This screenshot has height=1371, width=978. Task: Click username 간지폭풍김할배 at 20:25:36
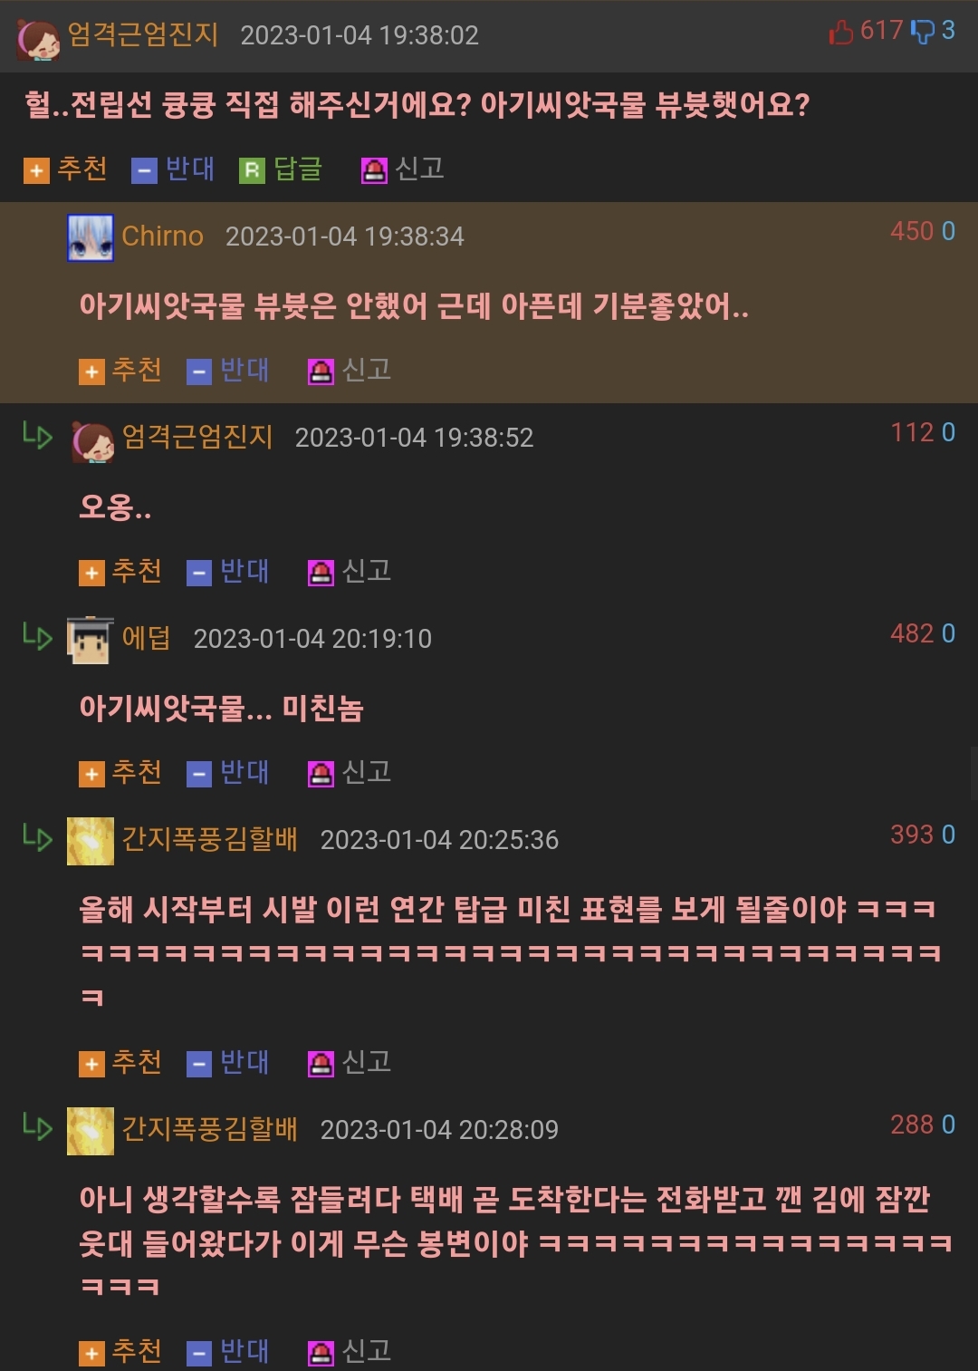(210, 839)
